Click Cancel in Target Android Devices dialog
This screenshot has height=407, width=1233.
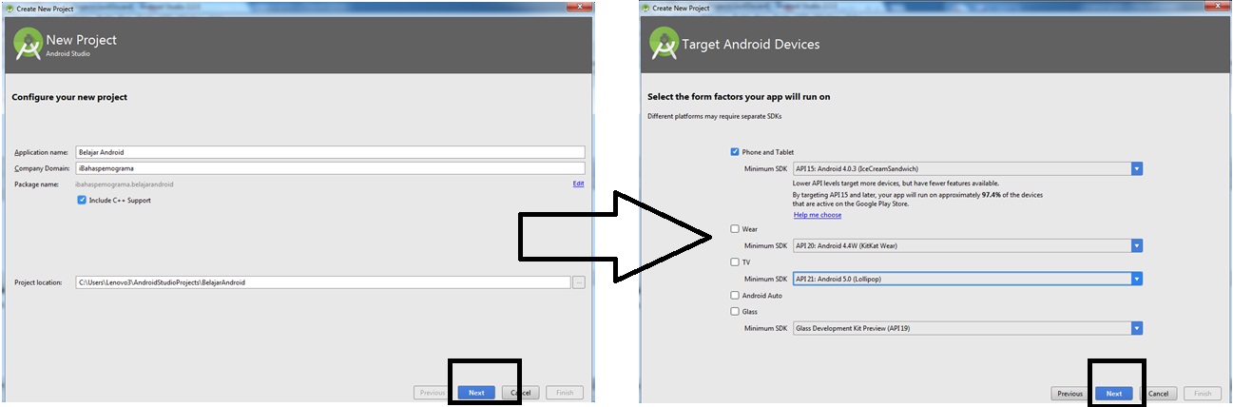tap(1158, 394)
